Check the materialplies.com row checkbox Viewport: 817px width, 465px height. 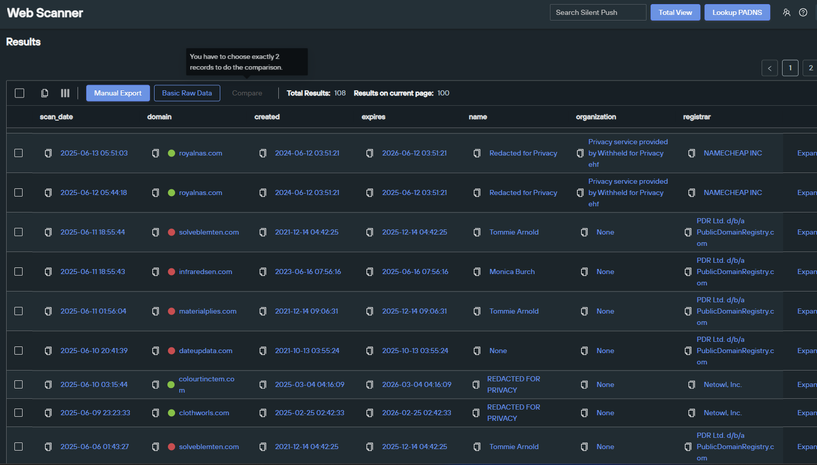18,311
